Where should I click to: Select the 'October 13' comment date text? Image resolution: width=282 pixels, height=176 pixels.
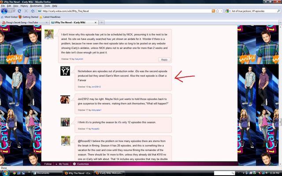coord(83,87)
